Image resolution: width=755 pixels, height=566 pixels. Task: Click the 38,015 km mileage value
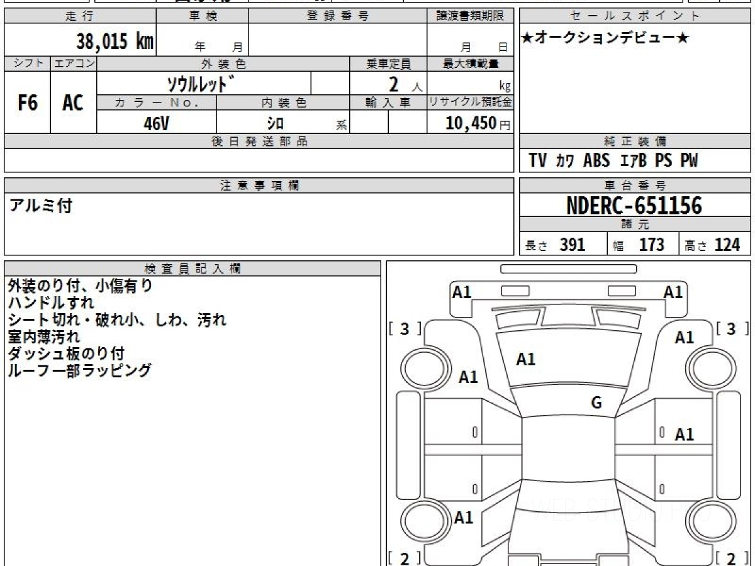point(115,42)
